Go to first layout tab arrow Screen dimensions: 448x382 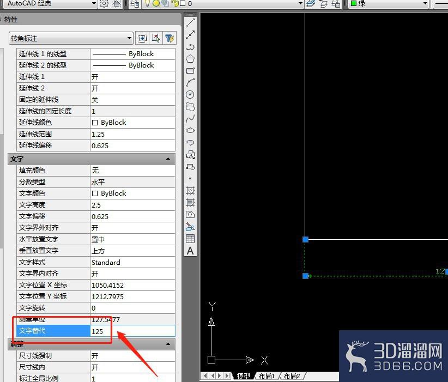coord(204,376)
